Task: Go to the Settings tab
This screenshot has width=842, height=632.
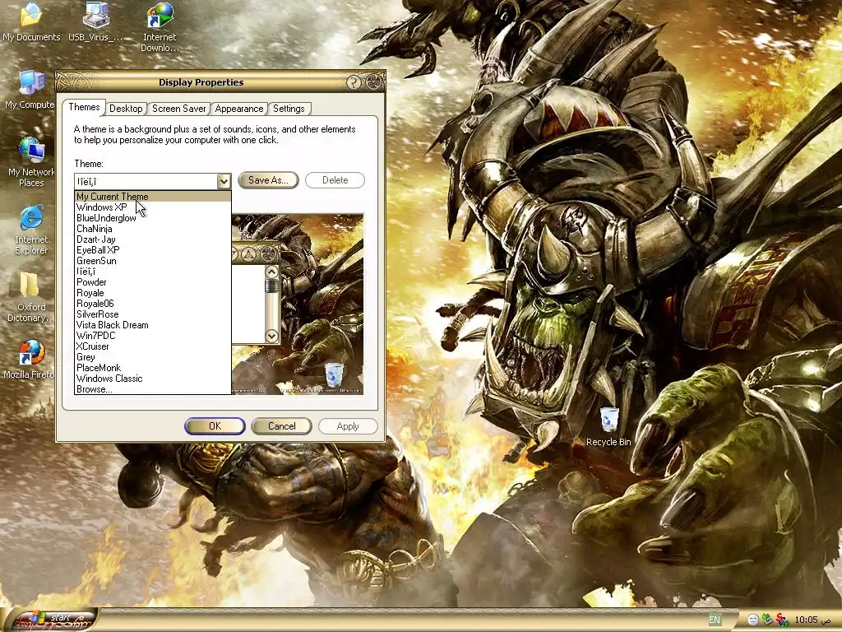Action: tap(289, 109)
